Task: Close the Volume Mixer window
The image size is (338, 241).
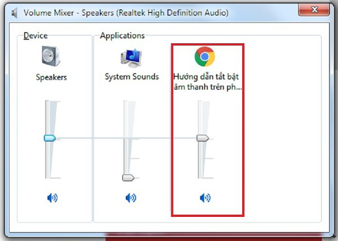Action: coord(314,10)
